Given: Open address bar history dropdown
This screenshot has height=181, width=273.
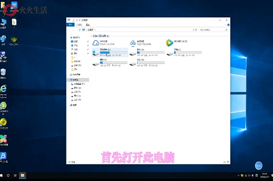Looking at the screenshot, I should tap(193, 30).
